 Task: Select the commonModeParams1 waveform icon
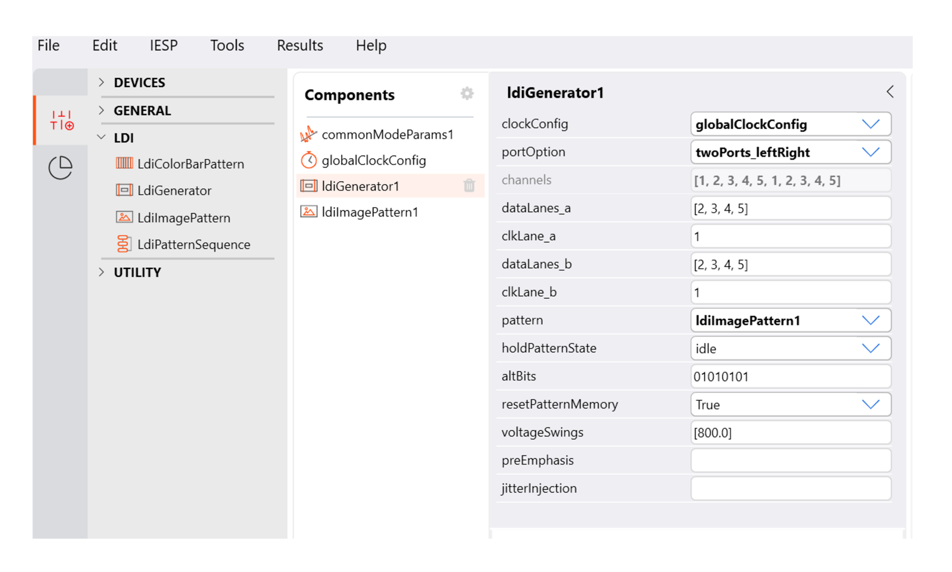pos(308,134)
